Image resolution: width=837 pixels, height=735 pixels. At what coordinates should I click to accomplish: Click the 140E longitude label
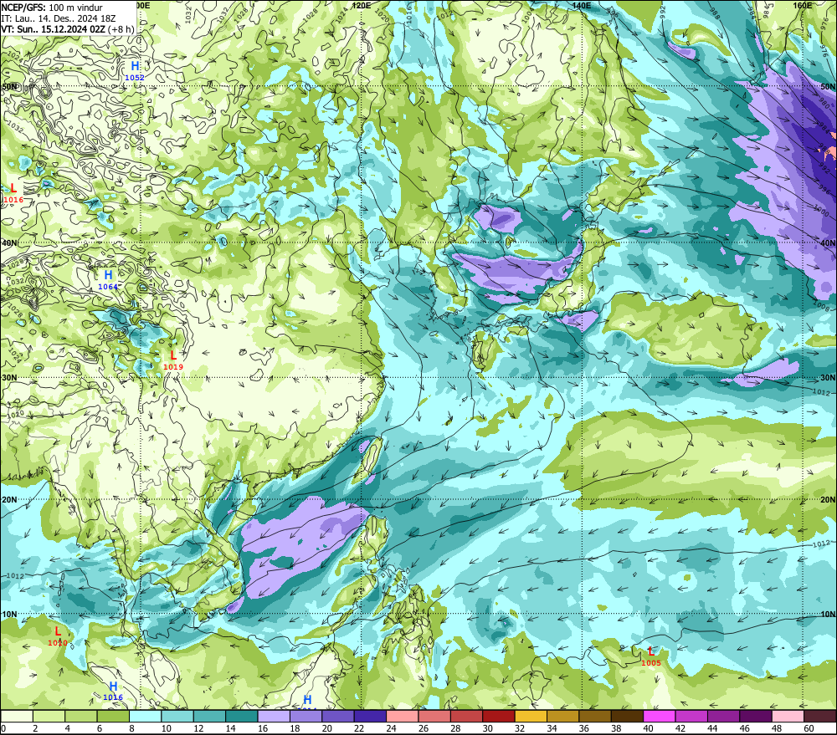point(582,5)
